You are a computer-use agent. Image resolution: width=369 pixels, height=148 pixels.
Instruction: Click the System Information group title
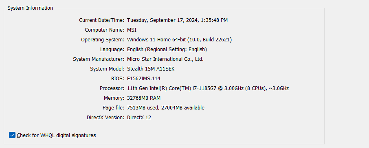[x=30, y=8]
